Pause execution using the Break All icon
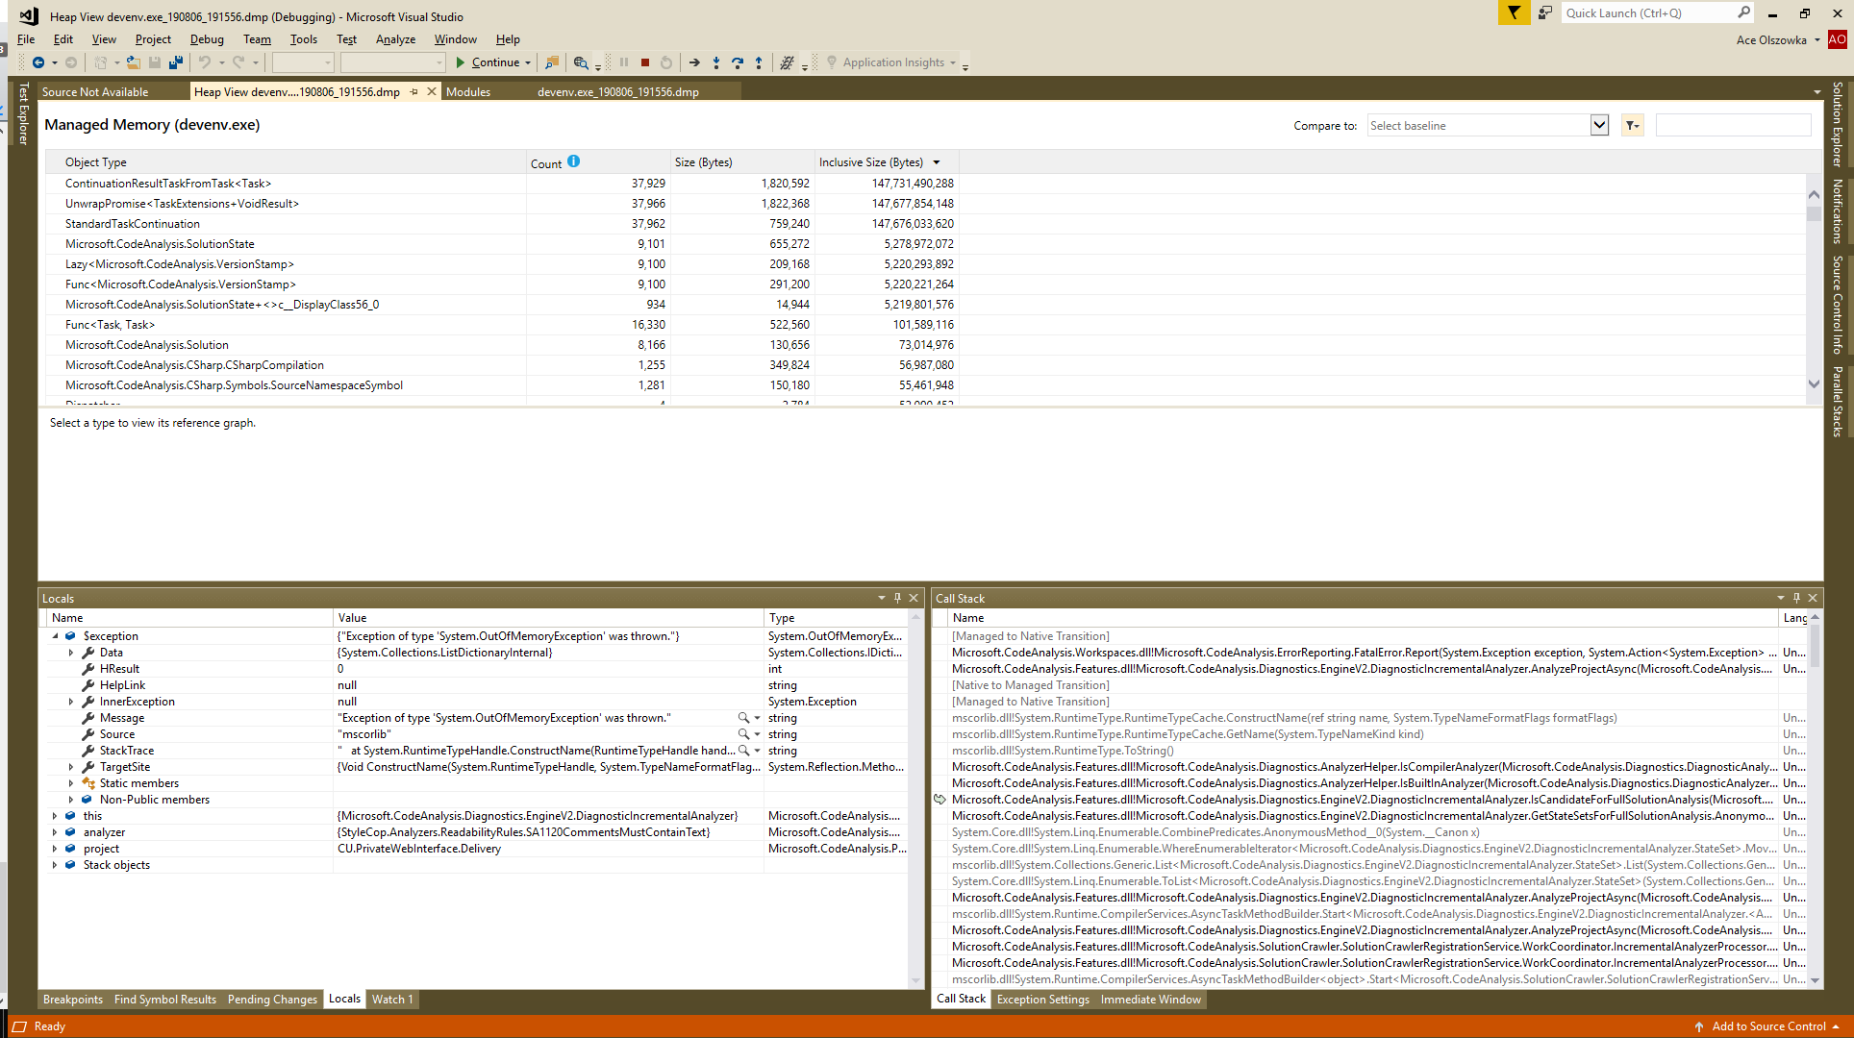1854x1038 pixels. pyautogui.click(x=623, y=62)
